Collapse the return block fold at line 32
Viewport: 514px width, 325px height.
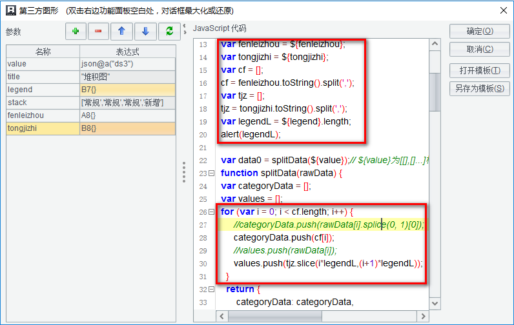[x=211, y=290]
